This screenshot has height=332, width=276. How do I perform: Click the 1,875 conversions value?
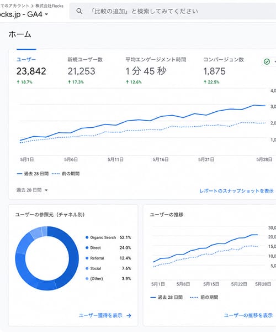[x=214, y=71]
